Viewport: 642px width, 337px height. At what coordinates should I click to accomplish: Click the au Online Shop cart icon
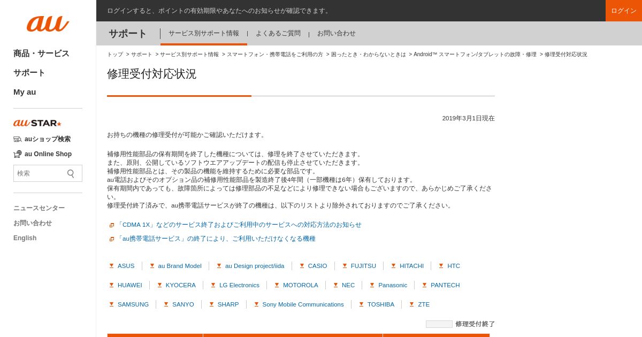coord(18,154)
